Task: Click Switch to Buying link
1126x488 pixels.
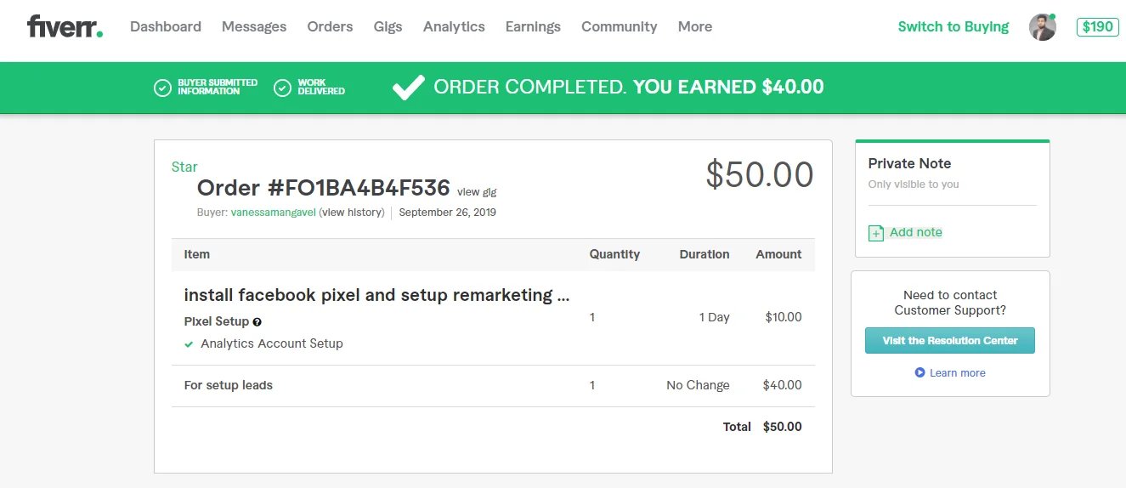Action: pyautogui.click(x=953, y=26)
